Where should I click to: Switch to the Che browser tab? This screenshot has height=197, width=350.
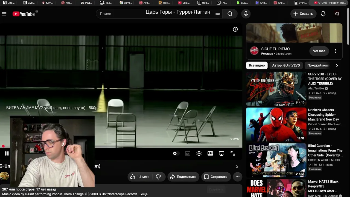[x=9, y=3]
